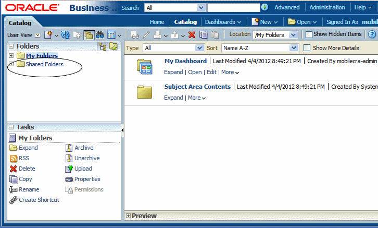Open the Administration link
This screenshot has height=228, width=378.
click(x=327, y=7)
